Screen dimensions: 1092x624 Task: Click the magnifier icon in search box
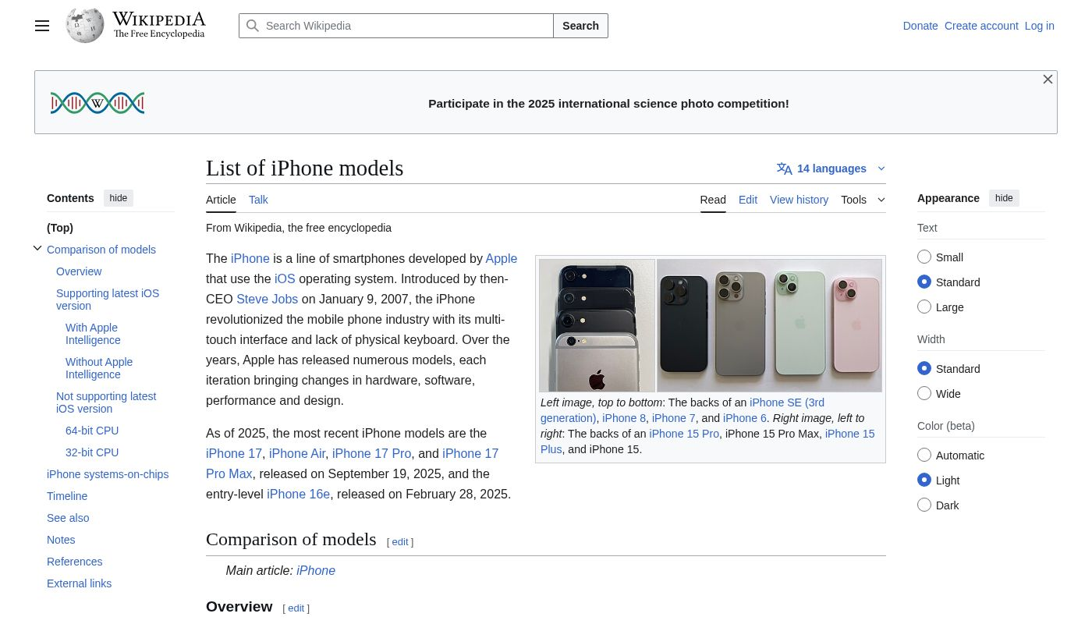point(253,26)
